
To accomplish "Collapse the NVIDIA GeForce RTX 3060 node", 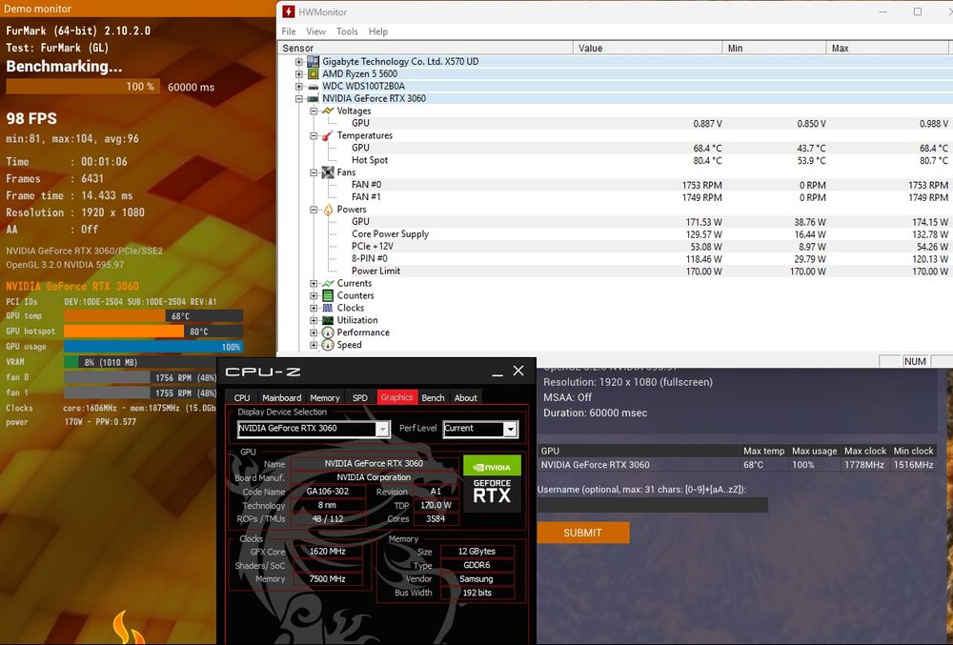I will tap(298, 98).
